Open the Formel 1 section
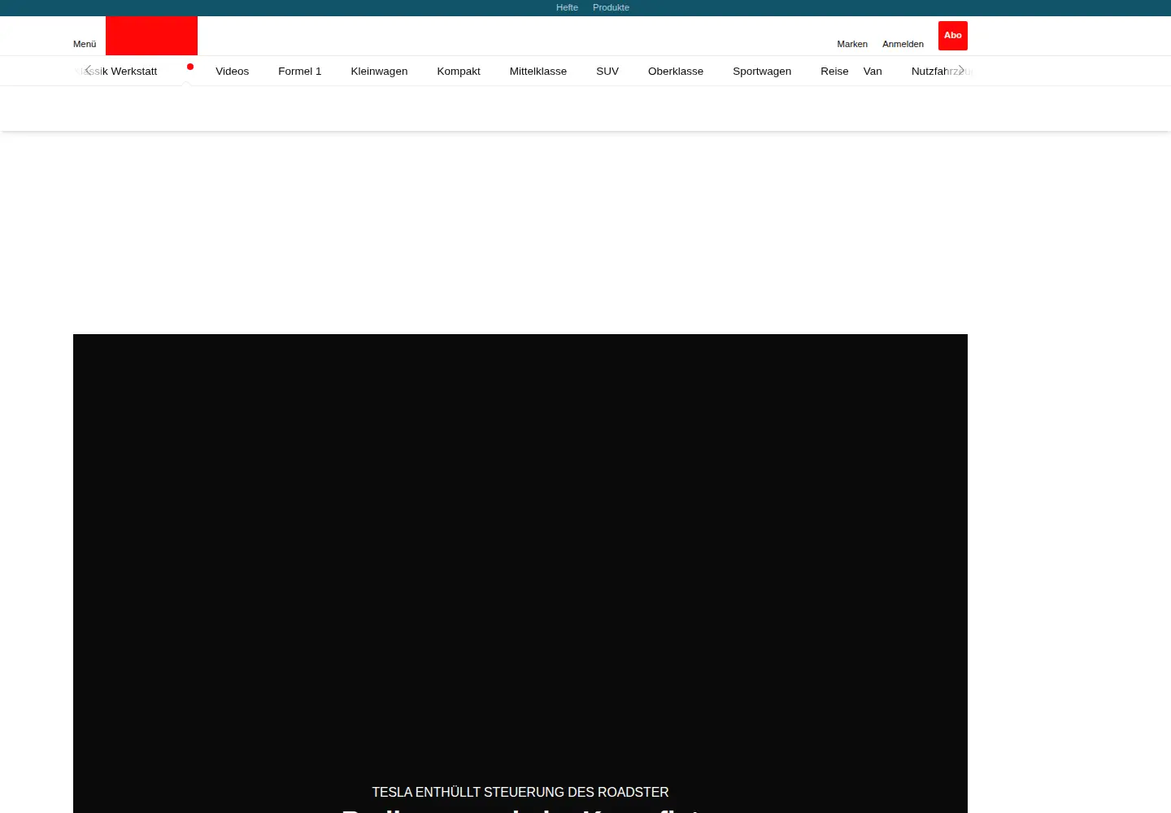Viewport: 1171px width, 813px height. [299, 72]
